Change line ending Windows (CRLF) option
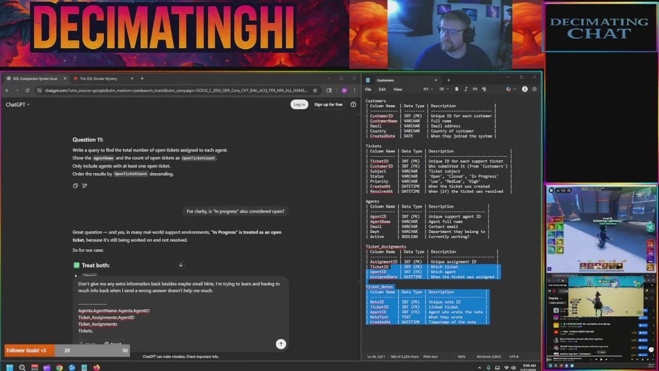 click(489, 357)
